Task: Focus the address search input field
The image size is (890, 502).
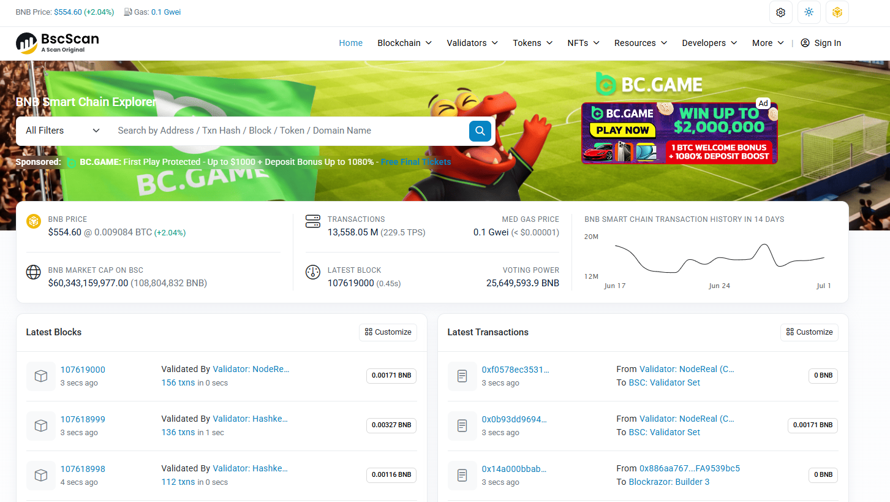Action: 288,131
